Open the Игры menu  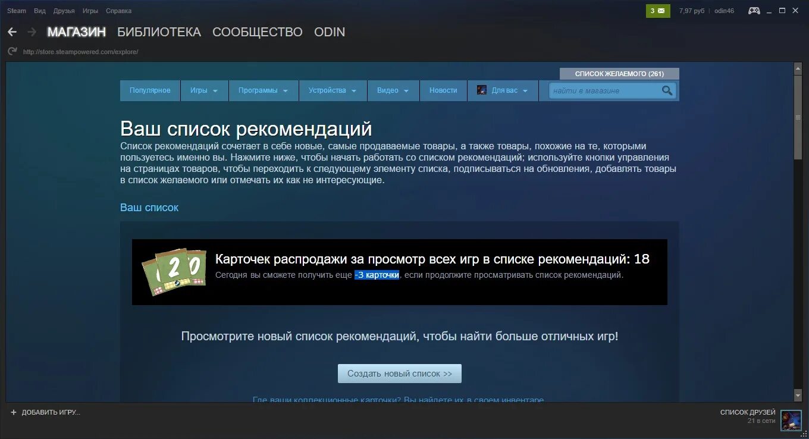pos(90,11)
